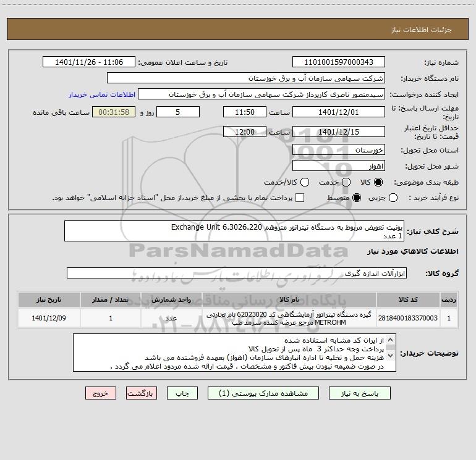Click the نام دستگاه خریدار field
The height and width of the screenshot is (460, 476).
pos(246,78)
